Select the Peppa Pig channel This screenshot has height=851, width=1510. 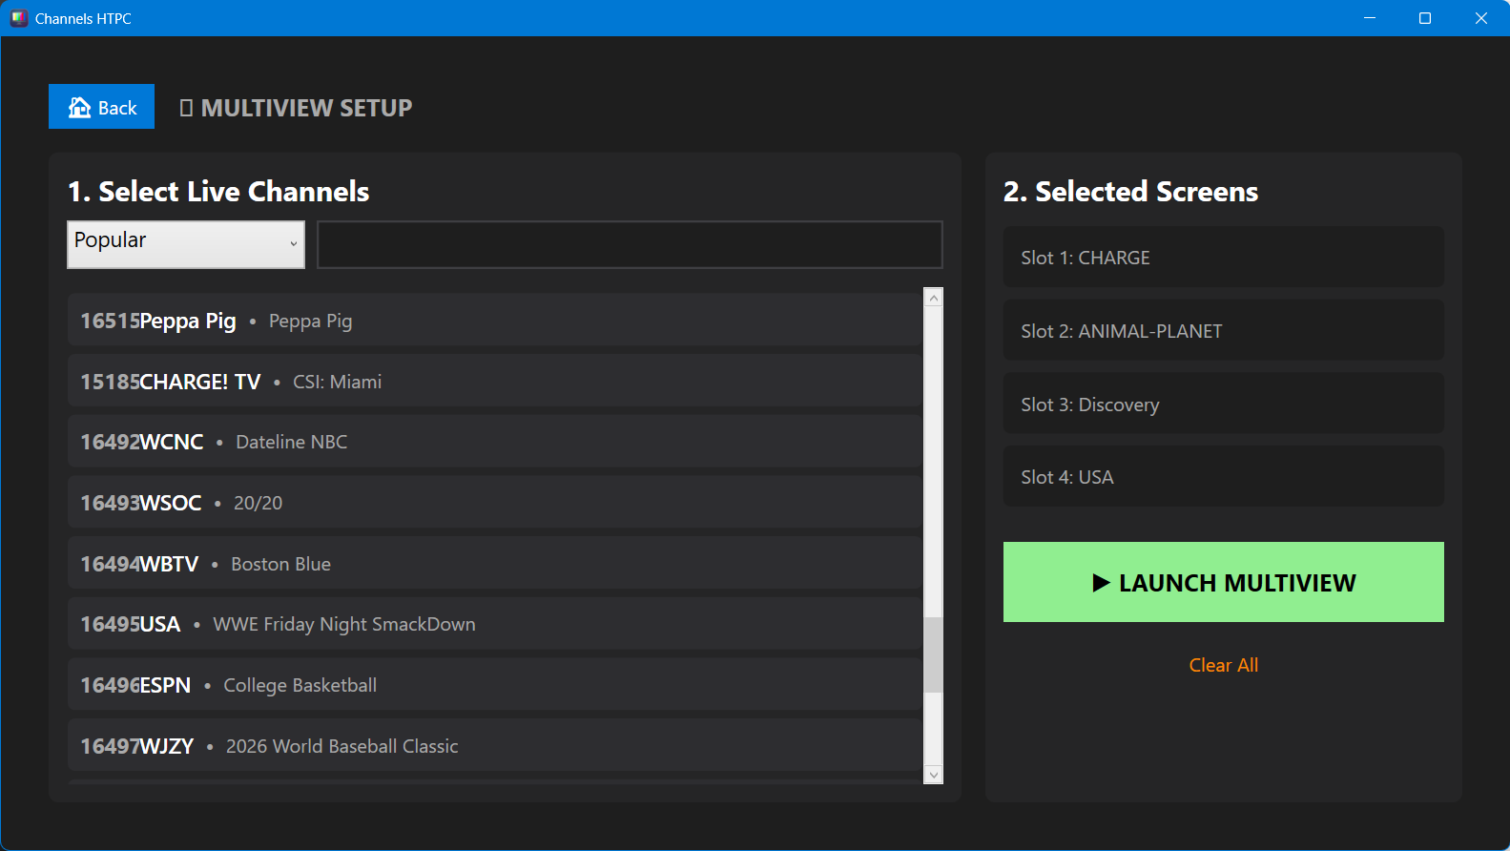[x=494, y=321]
